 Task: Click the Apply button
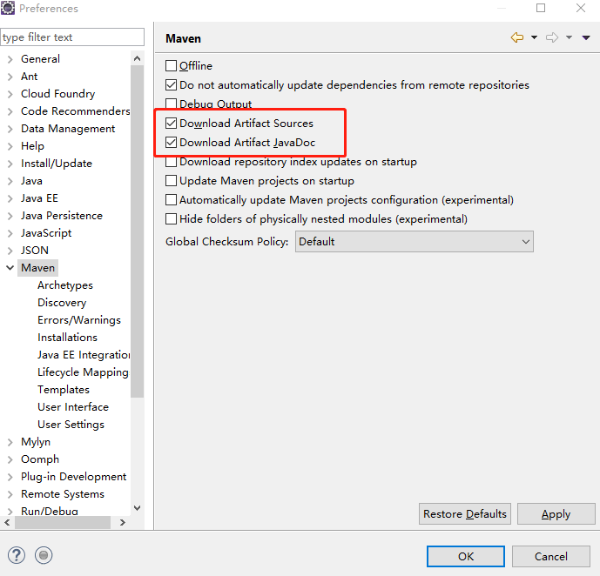pyautogui.click(x=556, y=514)
